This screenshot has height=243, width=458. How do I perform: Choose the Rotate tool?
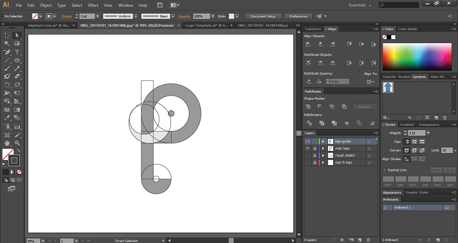[x=7, y=85]
